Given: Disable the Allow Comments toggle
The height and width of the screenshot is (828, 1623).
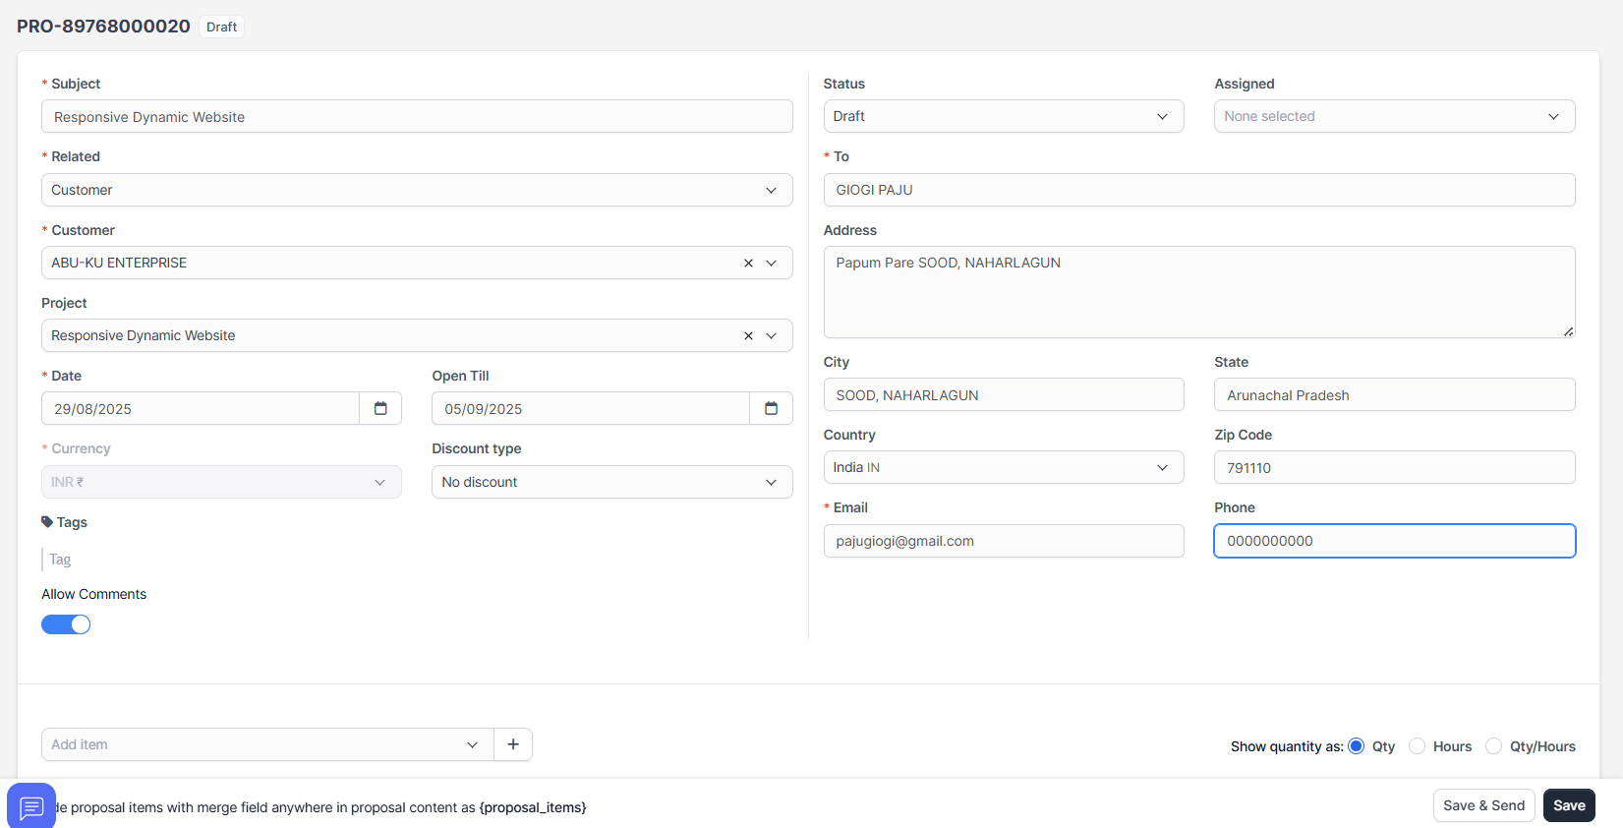Looking at the screenshot, I should pos(66,624).
